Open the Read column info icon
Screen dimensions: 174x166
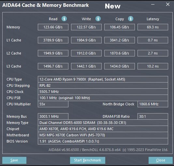(64, 19)
